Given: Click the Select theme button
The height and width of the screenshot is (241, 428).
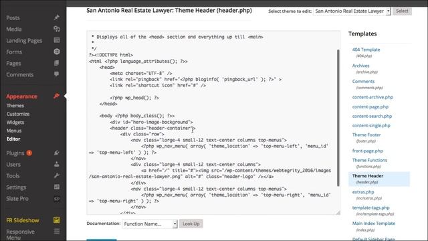Looking at the screenshot, I should click(402, 11).
